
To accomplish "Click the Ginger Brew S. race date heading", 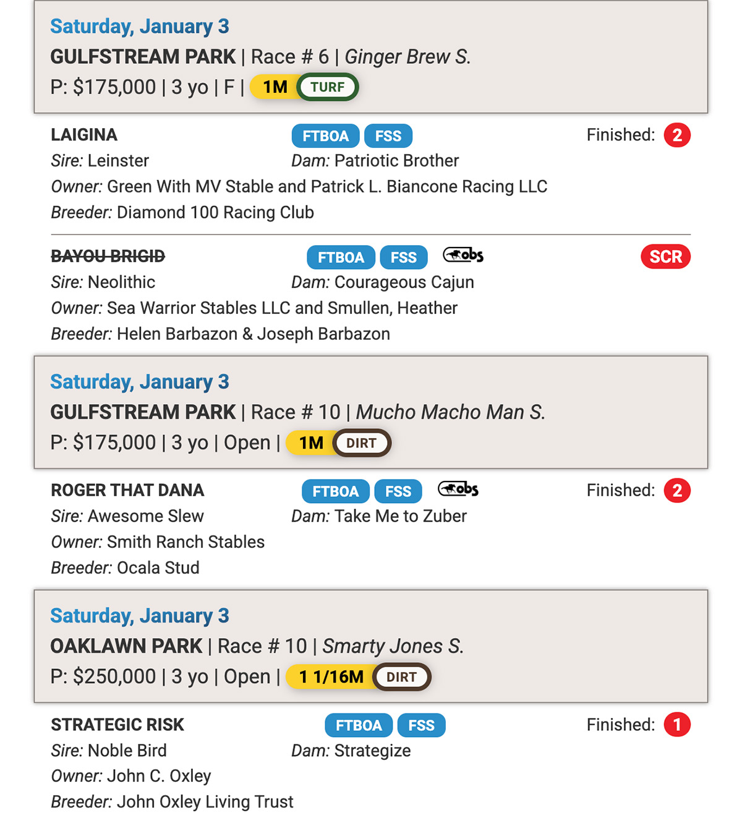I will [140, 27].
